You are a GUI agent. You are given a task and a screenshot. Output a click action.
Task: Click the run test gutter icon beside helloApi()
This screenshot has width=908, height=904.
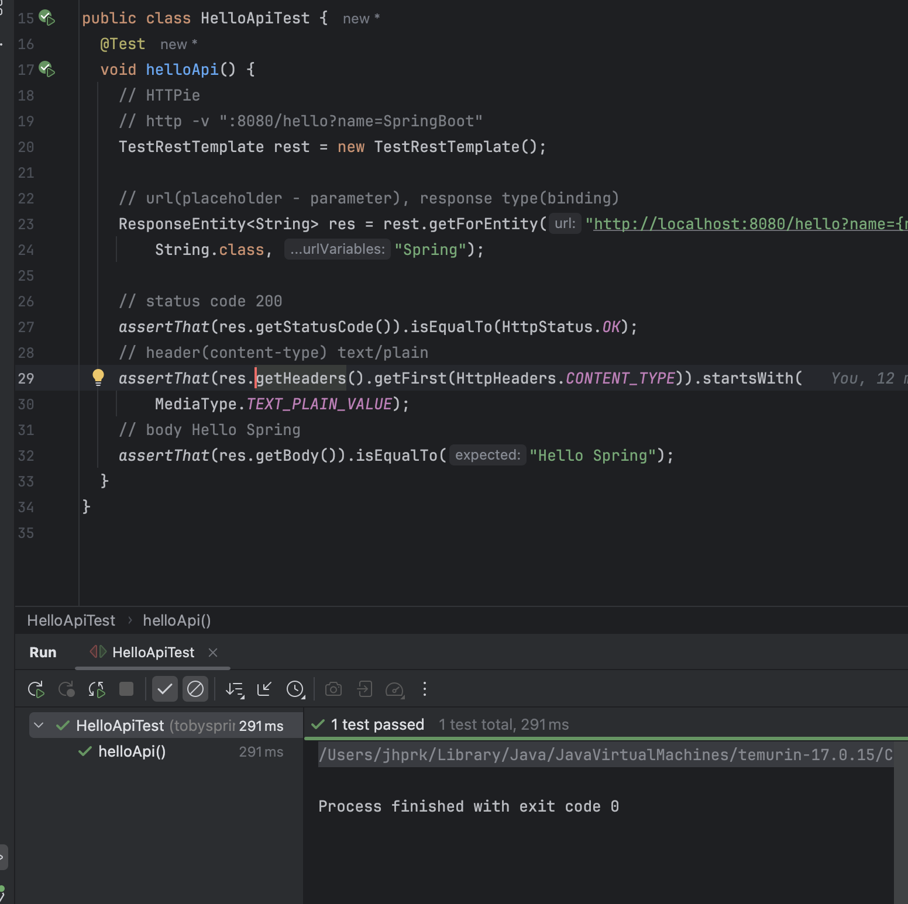[x=47, y=70]
